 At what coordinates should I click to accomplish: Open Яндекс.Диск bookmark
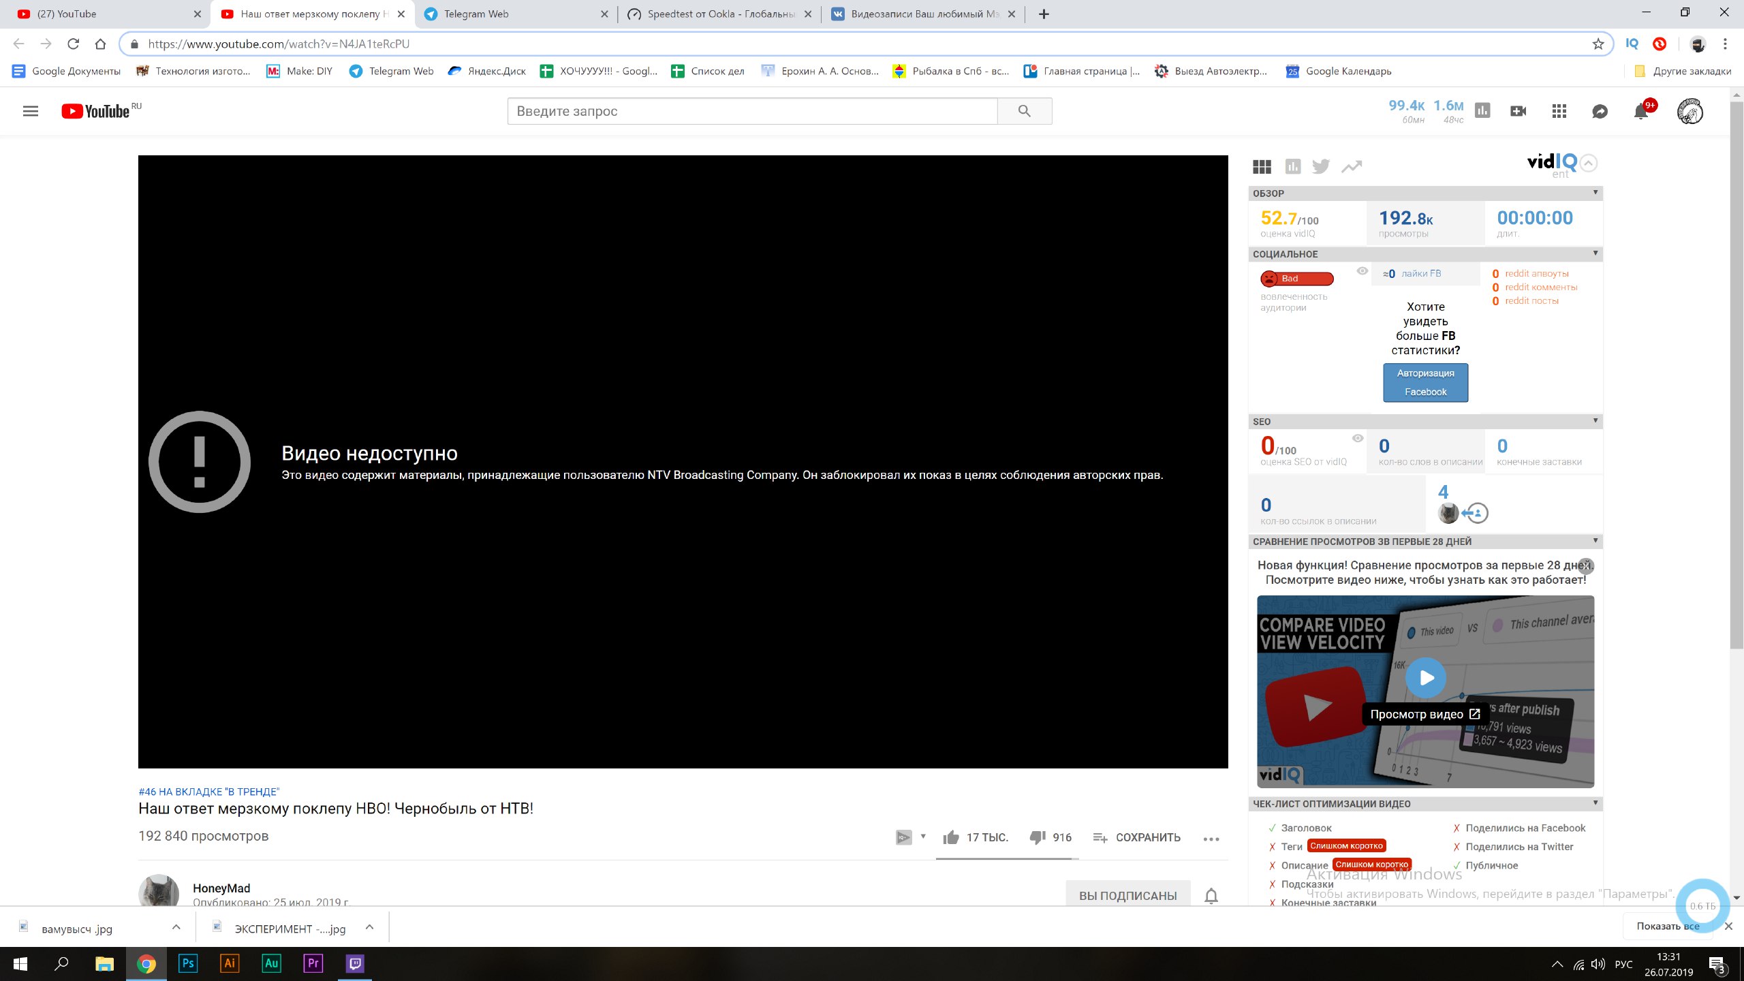[x=487, y=71]
